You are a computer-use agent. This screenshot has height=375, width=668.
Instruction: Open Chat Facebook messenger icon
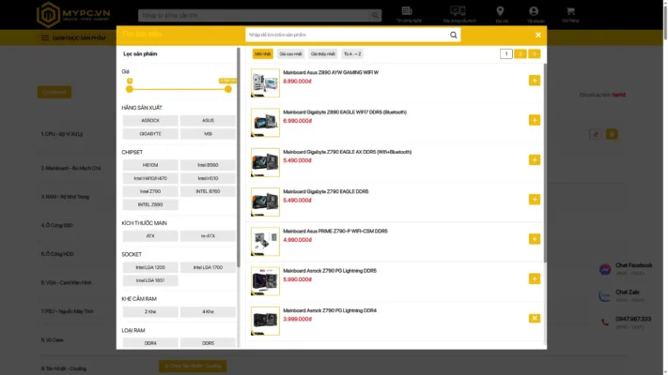point(605,270)
